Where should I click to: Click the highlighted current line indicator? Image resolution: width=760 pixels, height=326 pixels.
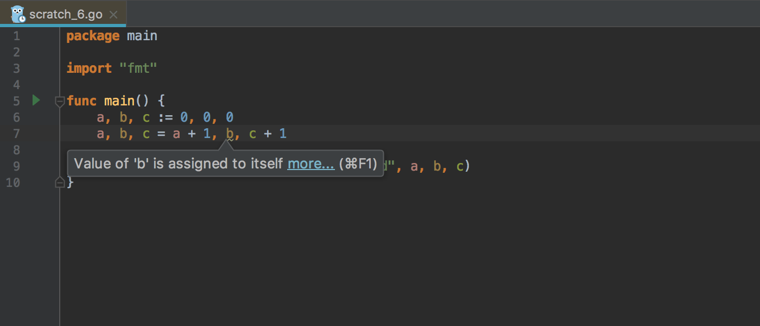coord(380,134)
